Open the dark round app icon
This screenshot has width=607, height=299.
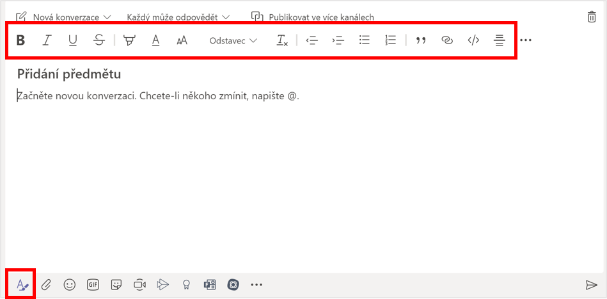(233, 285)
